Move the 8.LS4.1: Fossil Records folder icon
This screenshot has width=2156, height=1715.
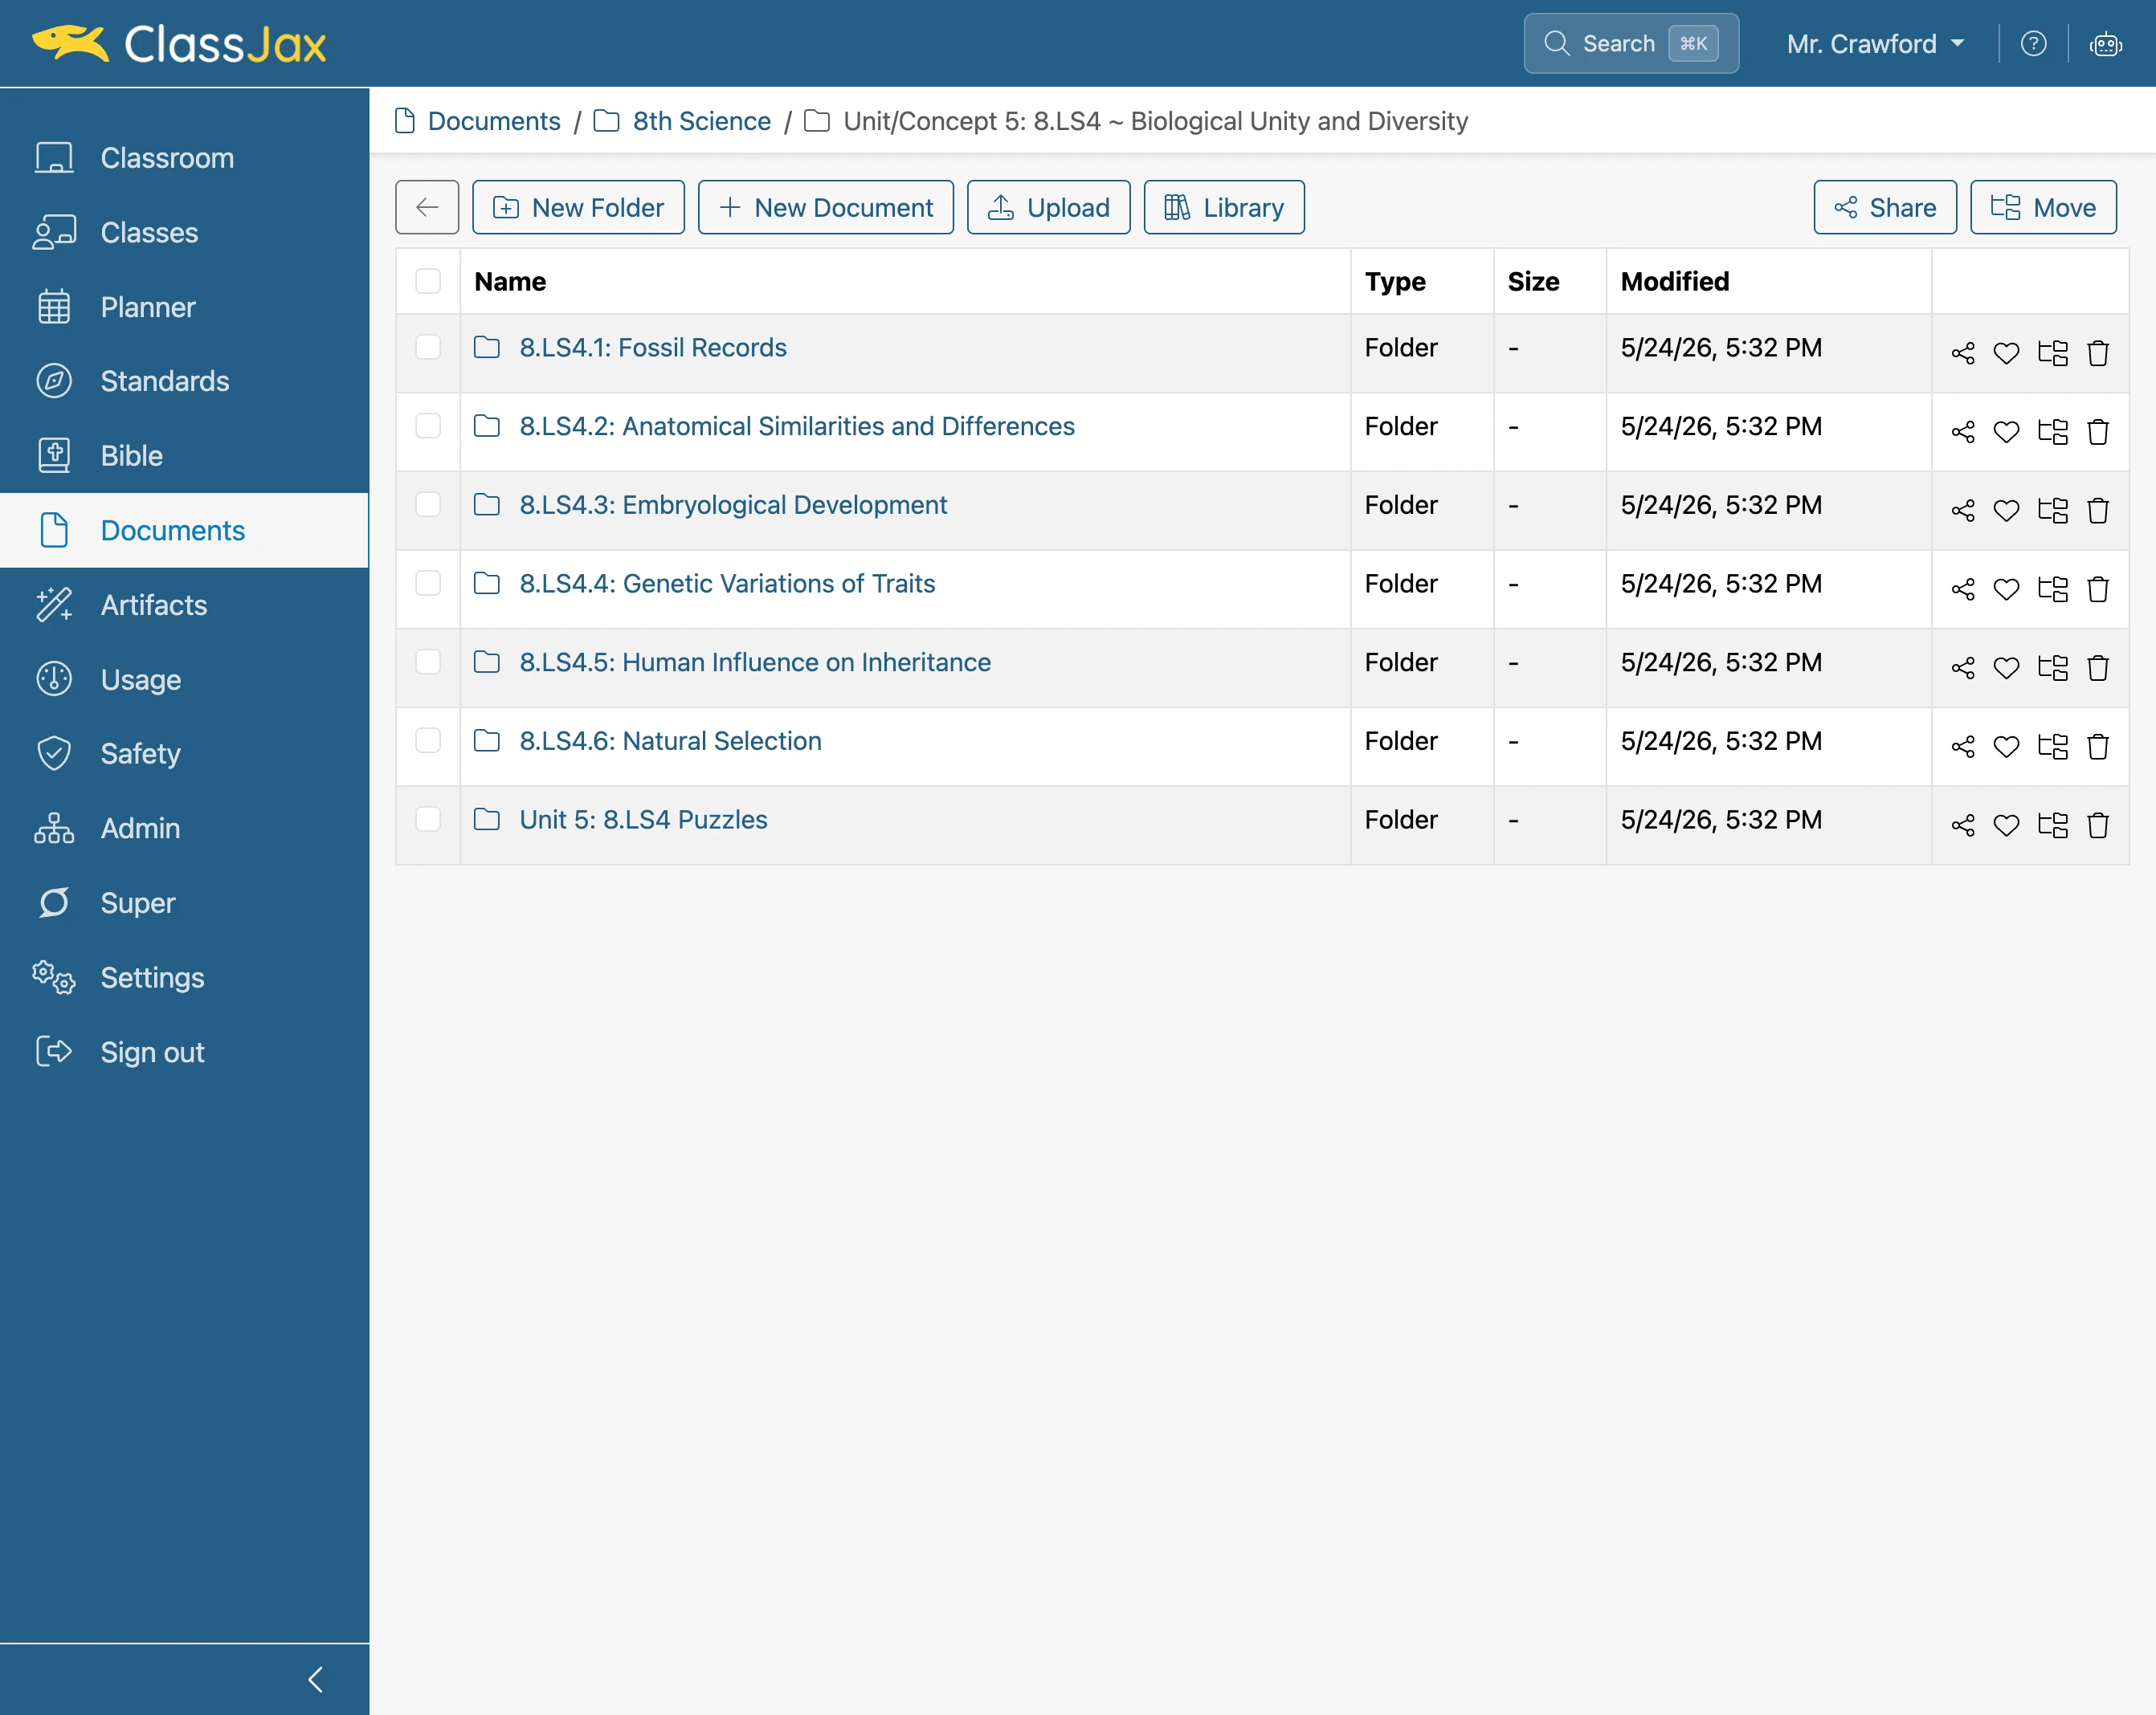point(2053,352)
